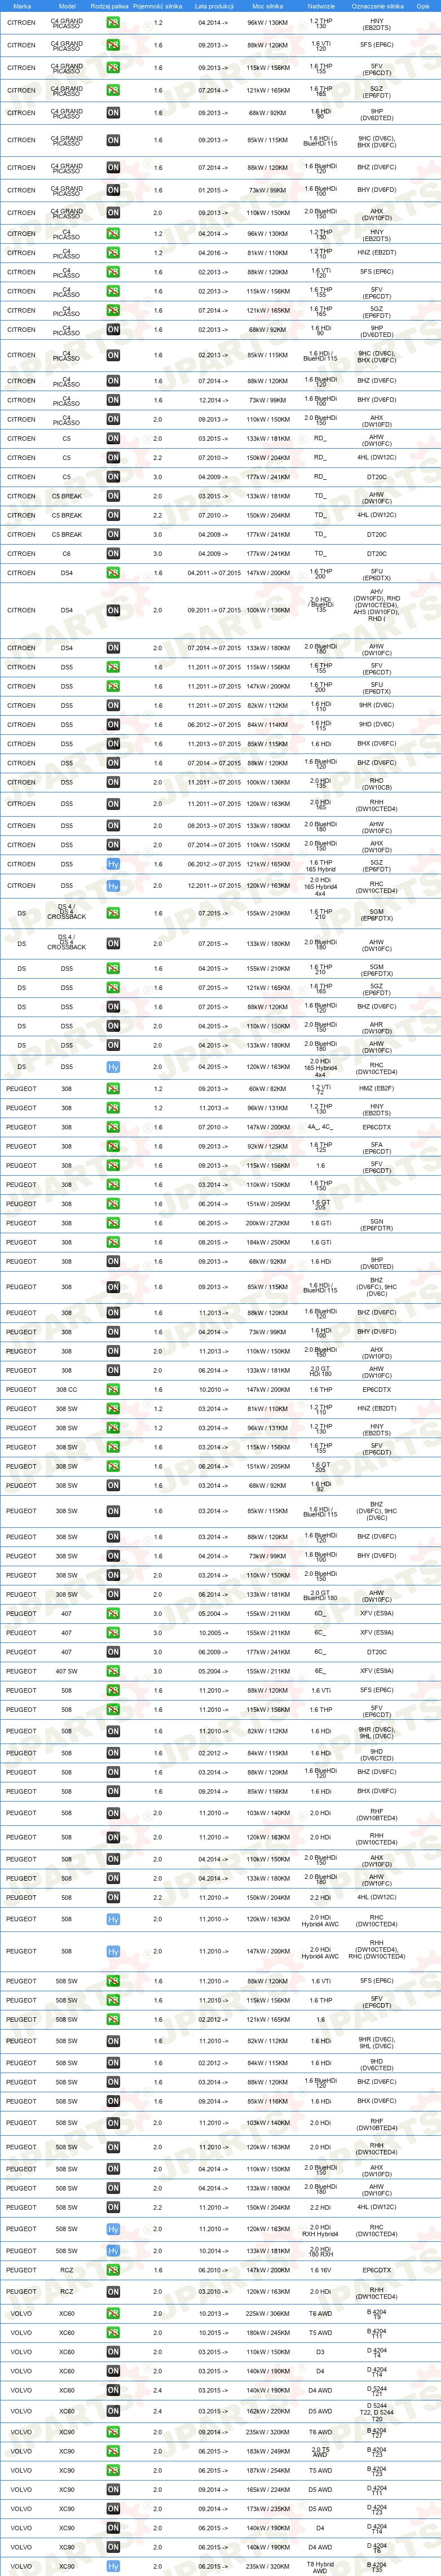Click ON icon in DS 4 Crossback 133kW row
The width and height of the screenshot is (441, 2576).
point(113,943)
